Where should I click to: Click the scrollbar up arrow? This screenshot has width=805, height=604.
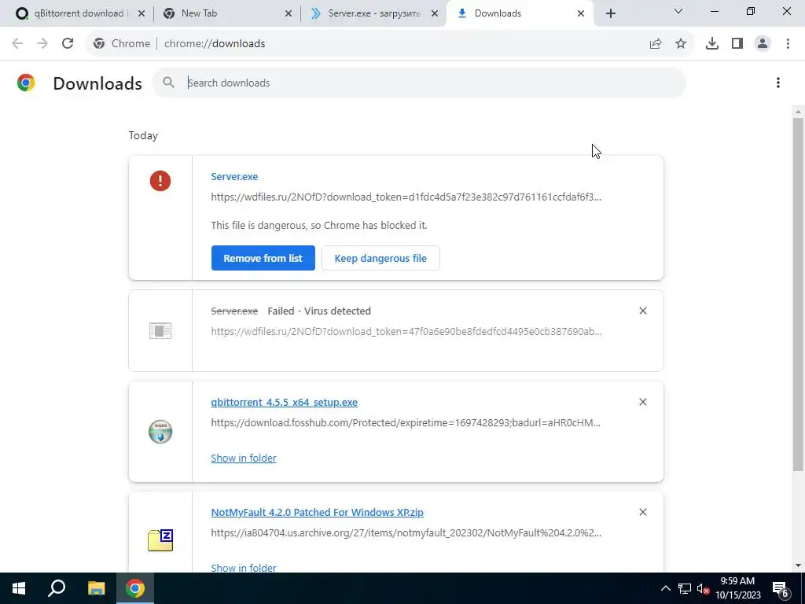798,111
